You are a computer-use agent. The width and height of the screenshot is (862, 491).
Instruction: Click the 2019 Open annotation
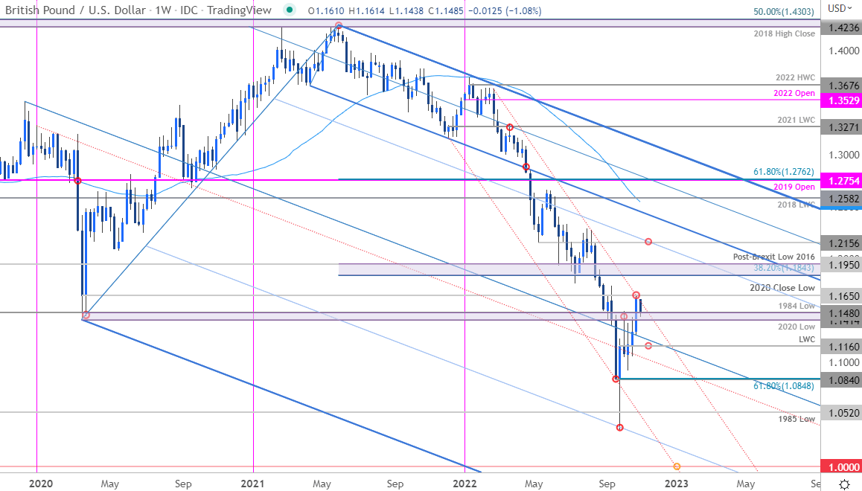tap(794, 187)
